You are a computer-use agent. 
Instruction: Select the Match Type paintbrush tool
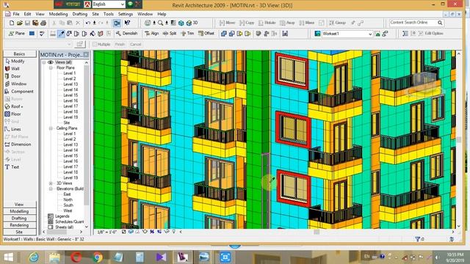pyautogui.click(x=61, y=34)
